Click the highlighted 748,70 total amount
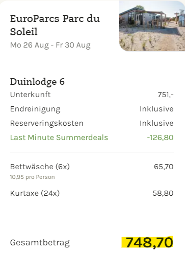Viewport: 185px width, 253px height. [x=147, y=242]
